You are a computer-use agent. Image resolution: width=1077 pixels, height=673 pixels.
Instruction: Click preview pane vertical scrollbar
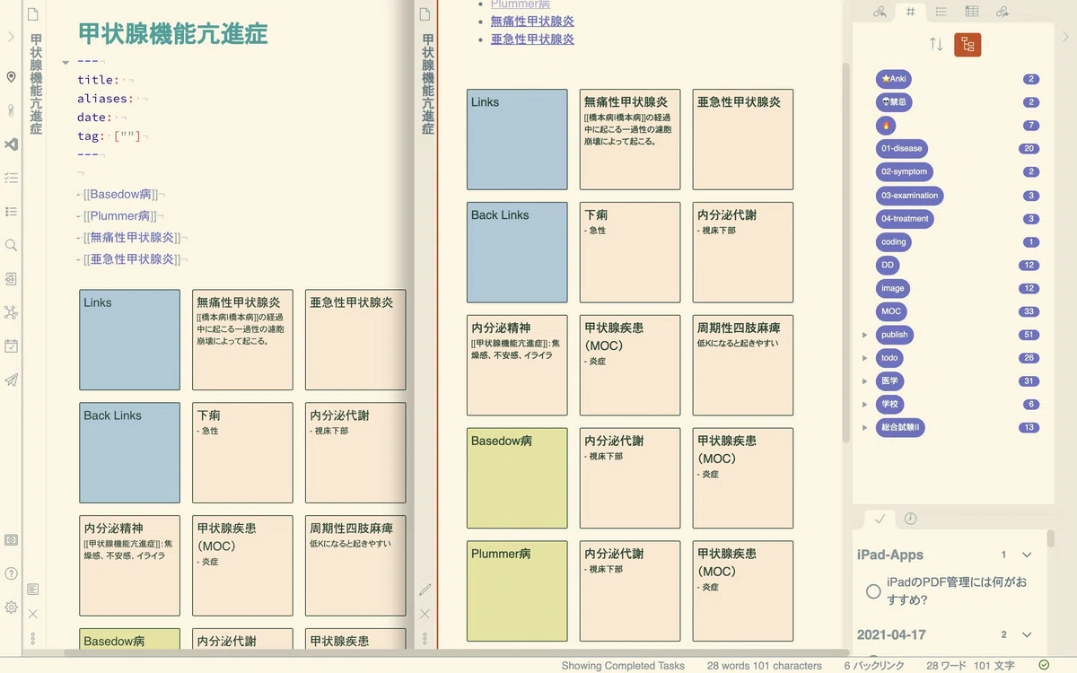pos(845,251)
